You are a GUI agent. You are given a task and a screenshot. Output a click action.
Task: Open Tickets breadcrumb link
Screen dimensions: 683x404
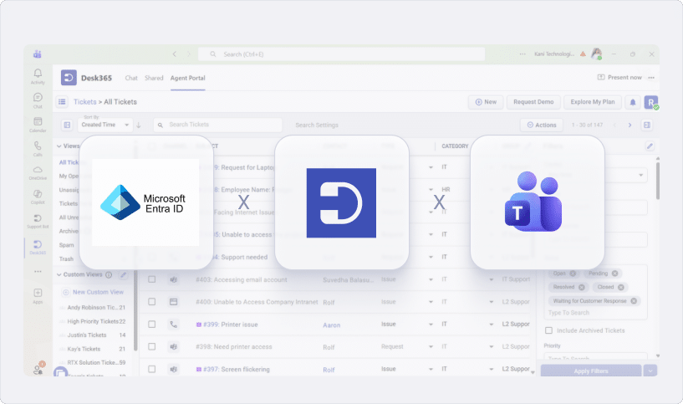[x=85, y=102]
